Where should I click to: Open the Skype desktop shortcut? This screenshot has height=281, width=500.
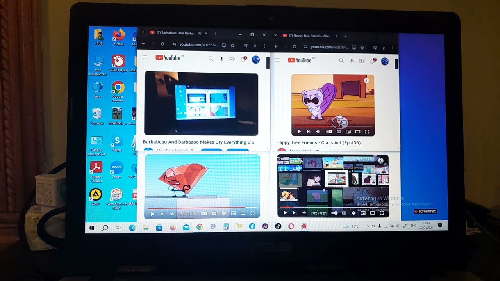[117, 143]
